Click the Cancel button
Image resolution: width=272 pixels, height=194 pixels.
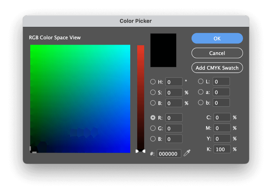[217, 53]
